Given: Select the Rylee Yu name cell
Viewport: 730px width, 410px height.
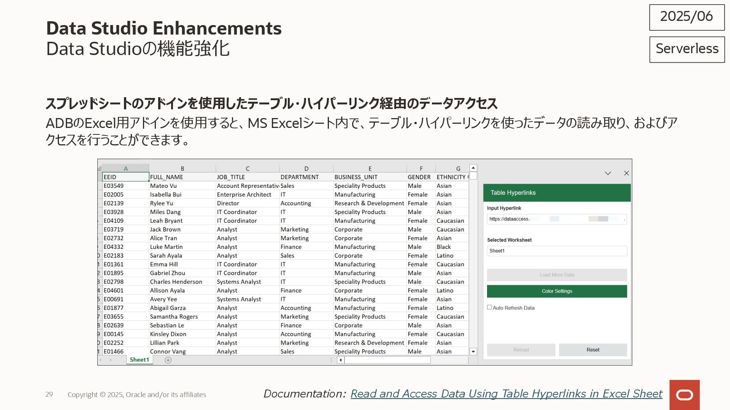Looking at the screenshot, I should coord(182,203).
